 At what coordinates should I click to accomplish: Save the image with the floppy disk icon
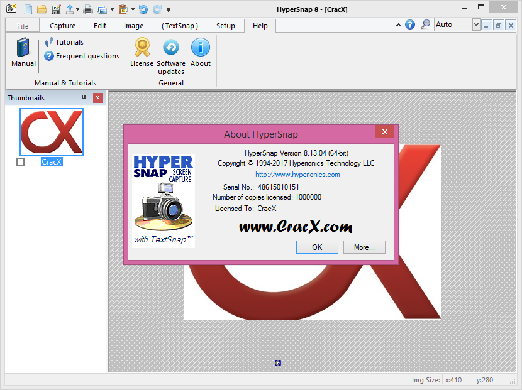click(x=56, y=9)
